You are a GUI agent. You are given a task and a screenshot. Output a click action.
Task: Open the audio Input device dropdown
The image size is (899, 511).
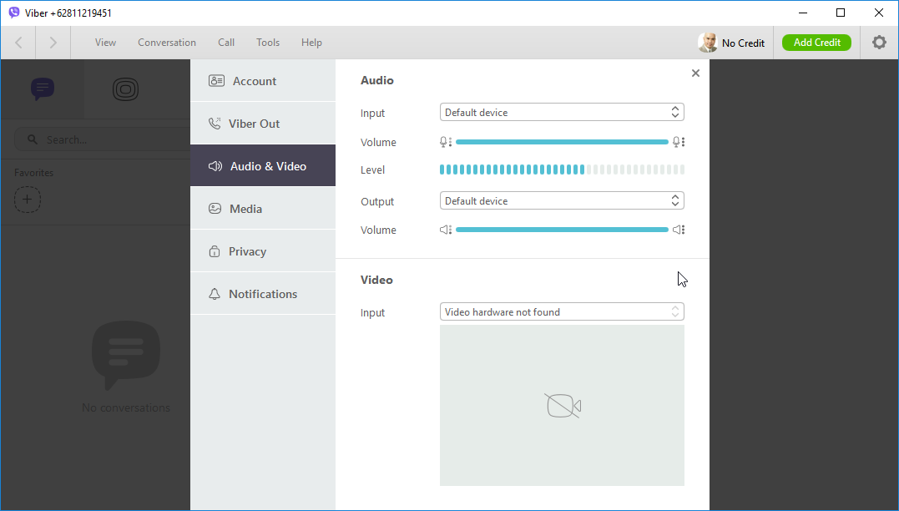tap(562, 113)
